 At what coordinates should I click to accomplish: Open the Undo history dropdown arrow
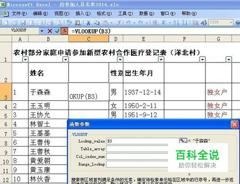click(134, 23)
